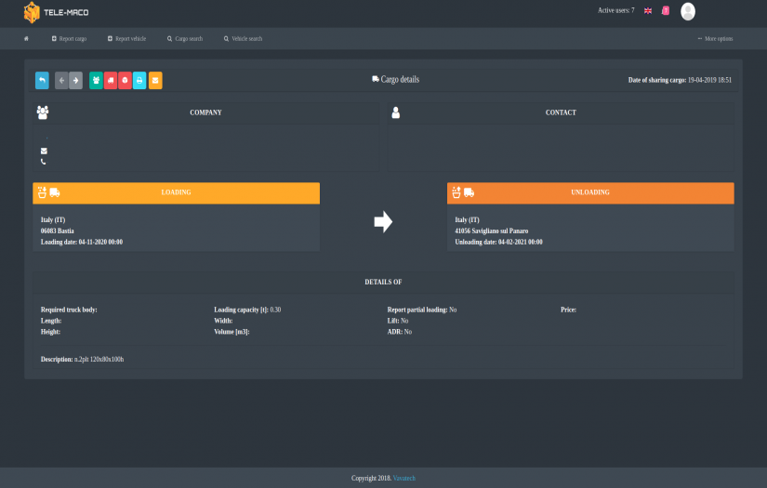Click the 'Length:' label
Screen dimensions: 767x488
tap(51, 321)
